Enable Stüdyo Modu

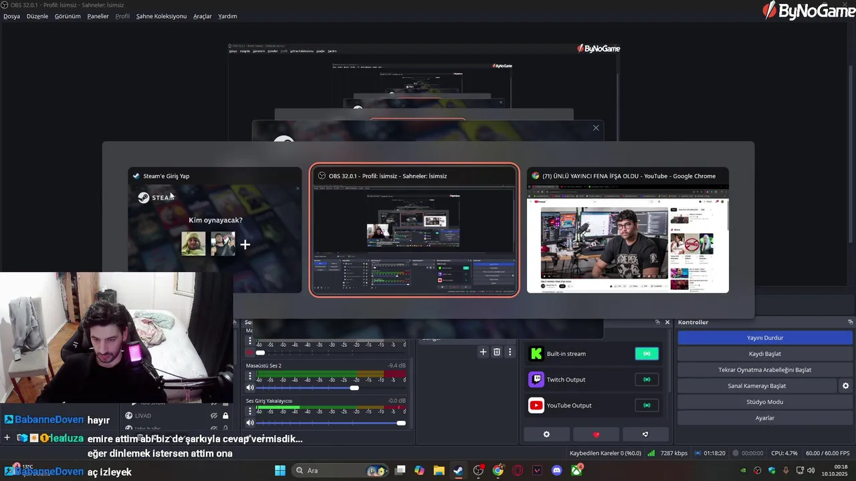coord(765,402)
